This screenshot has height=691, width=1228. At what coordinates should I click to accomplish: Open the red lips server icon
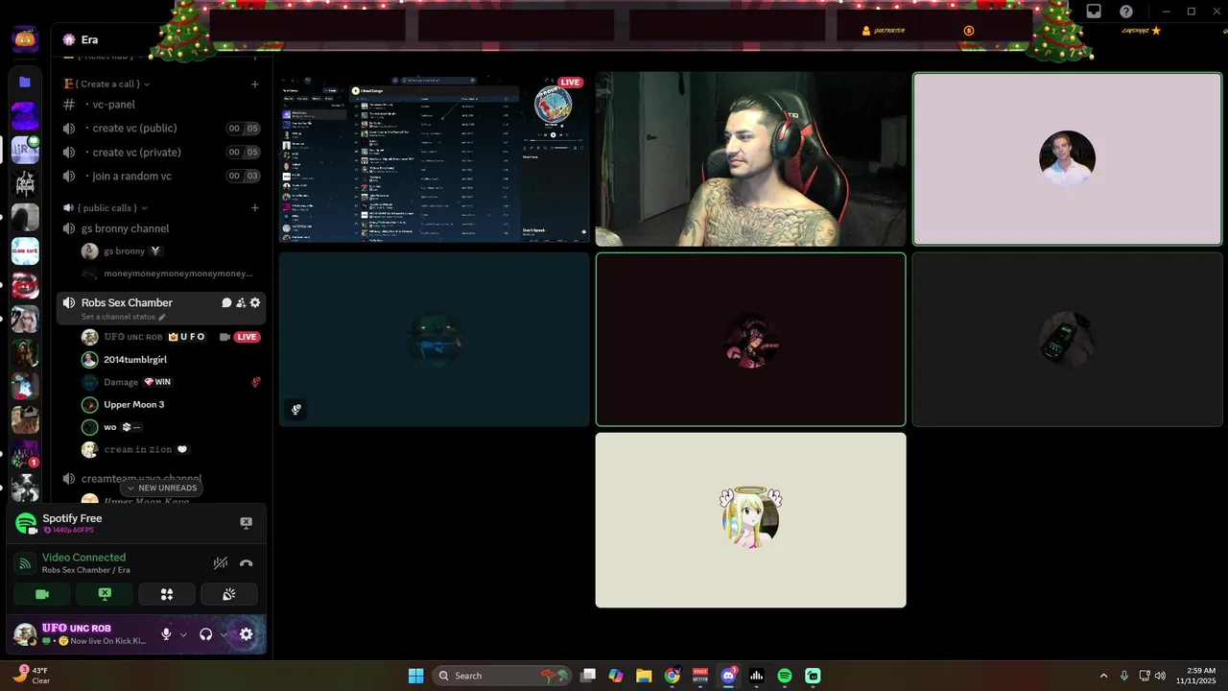pyautogui.click(x=25, y=285)
